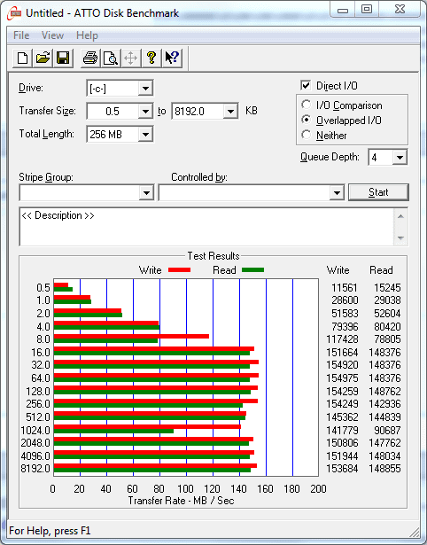Minimize the ATTO Disk Benchmark window
The image size is (427, 545).
point(342,10)
